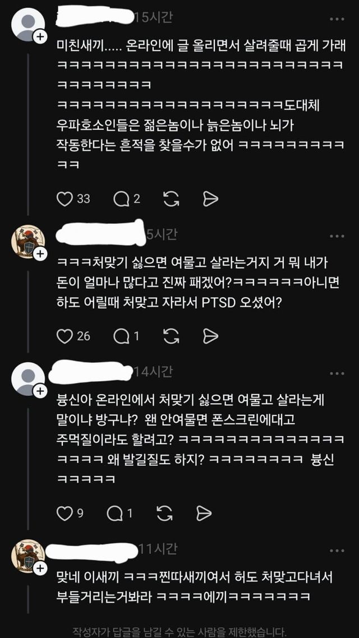Follow the first commenter via plus badge
Viewport: 359px width, 638px height.
point(39,36)
